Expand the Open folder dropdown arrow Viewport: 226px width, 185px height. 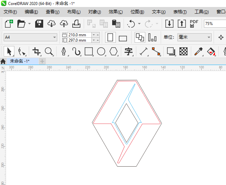tap(29, 24)
